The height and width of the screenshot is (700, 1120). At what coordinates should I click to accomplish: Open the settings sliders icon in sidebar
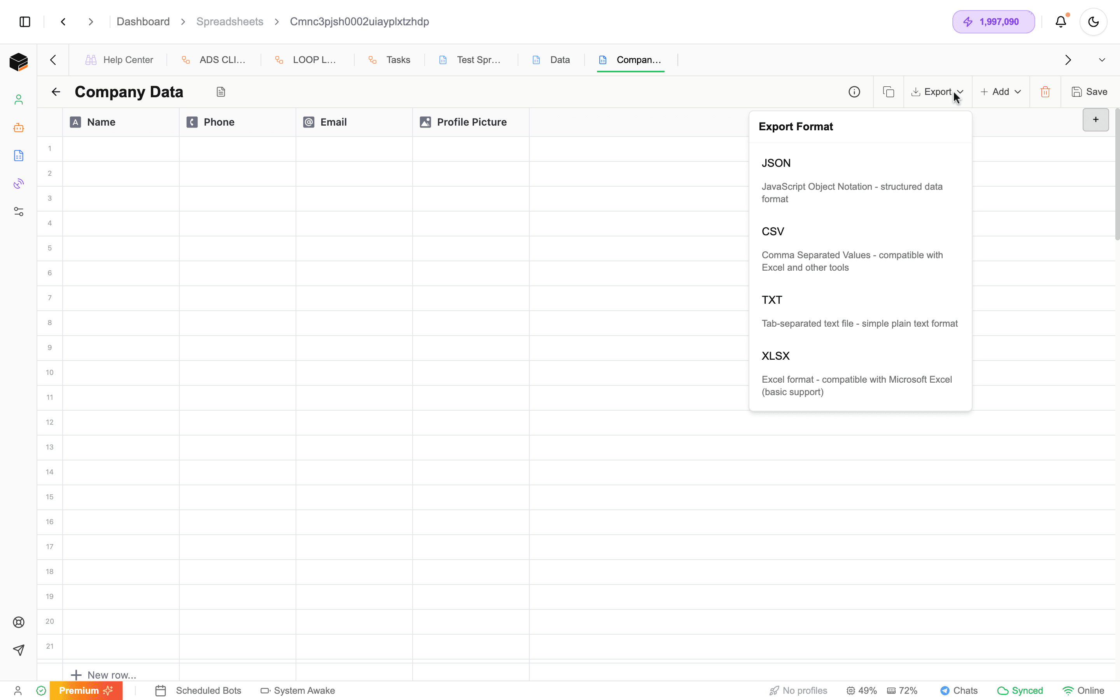[19, 212]
